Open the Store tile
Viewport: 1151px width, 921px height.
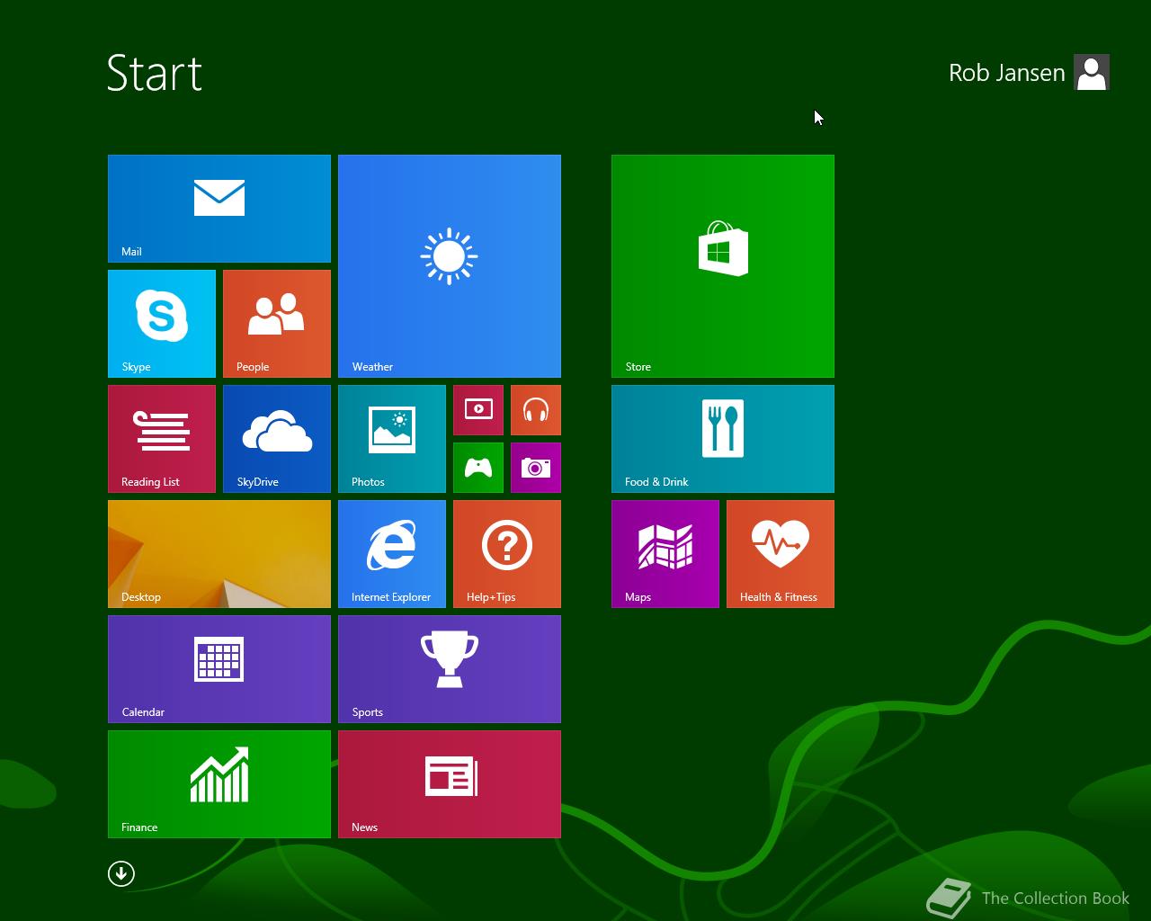(x=723, y=266)
